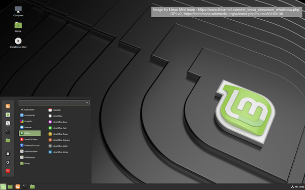
Task: Choose Sound & Video category
Action: click(29, 139)
